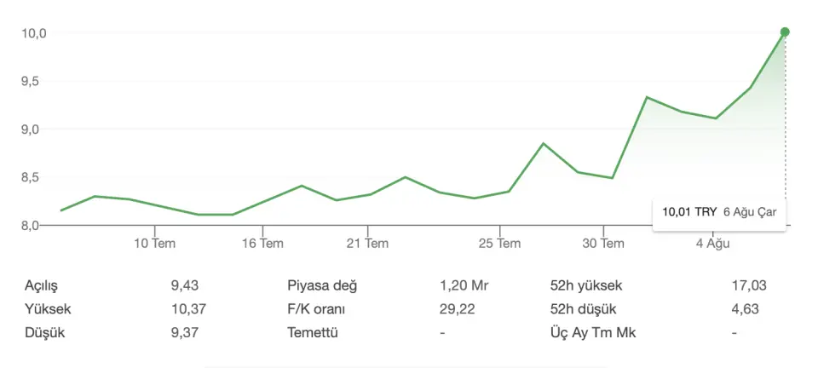Viewport: 818px width, 368px height.
Task: Click the 52h yüksek value 17,03
Action: (x=749, y=285)
